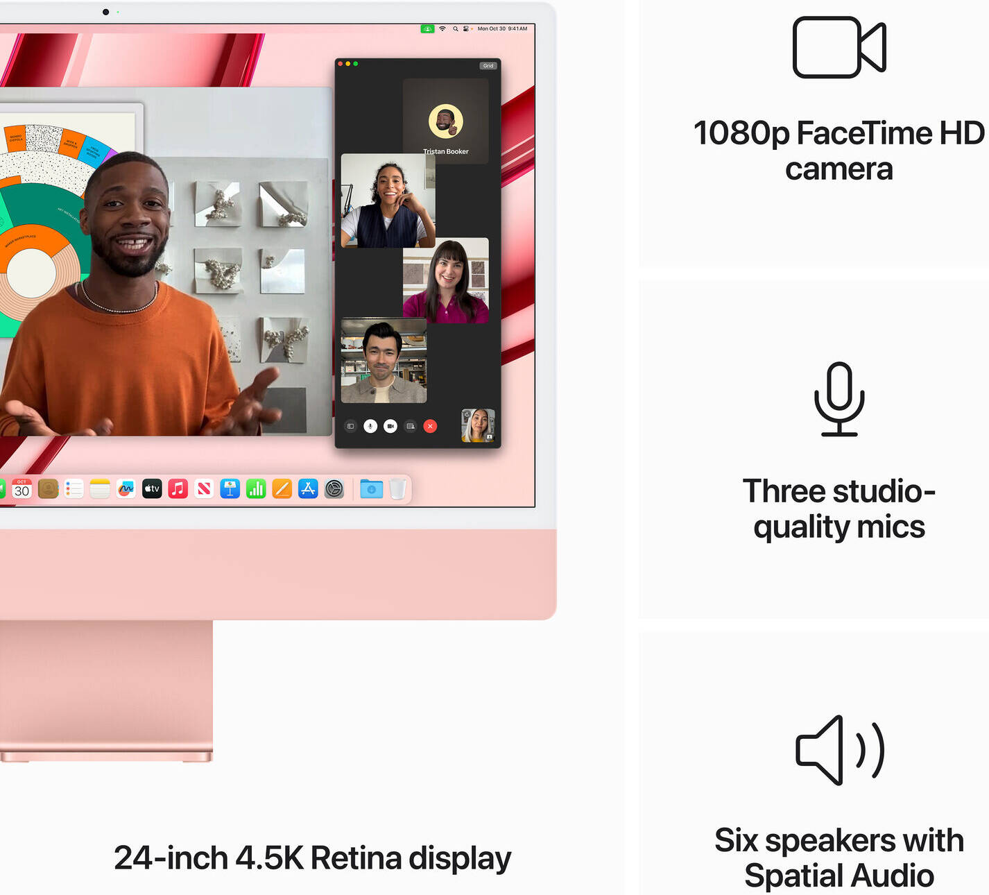Screen dimensions: 989x895
Task: Click the main speaker video in orange sweater
Action: coord(165,262)
